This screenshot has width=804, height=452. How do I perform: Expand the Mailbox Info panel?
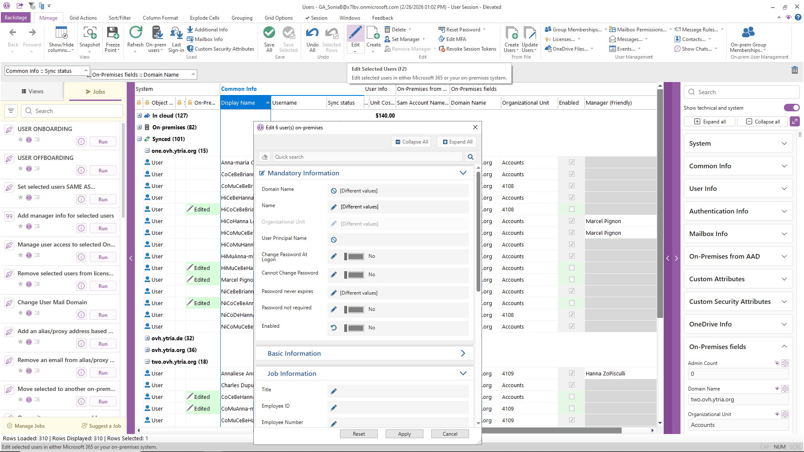click(x=738, y=234)
